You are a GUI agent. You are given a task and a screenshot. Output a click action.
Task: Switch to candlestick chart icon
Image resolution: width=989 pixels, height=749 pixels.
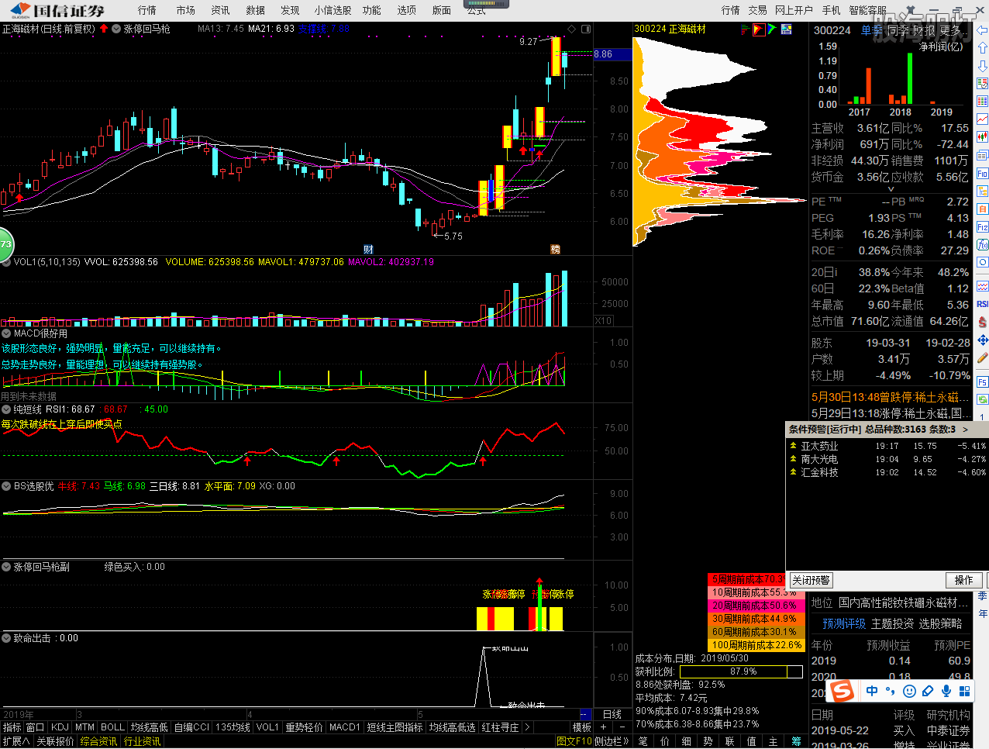click(982, 136)
